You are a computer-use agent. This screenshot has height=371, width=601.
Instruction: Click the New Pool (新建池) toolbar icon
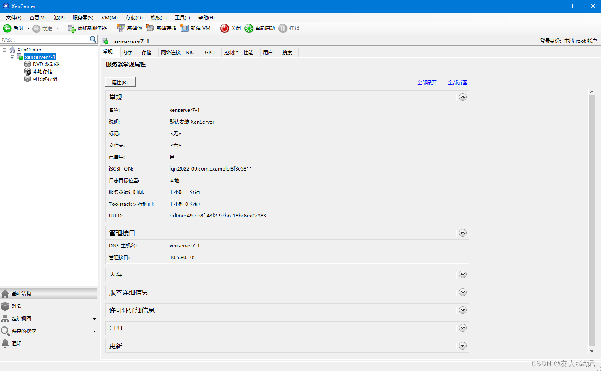coord(121,28)
